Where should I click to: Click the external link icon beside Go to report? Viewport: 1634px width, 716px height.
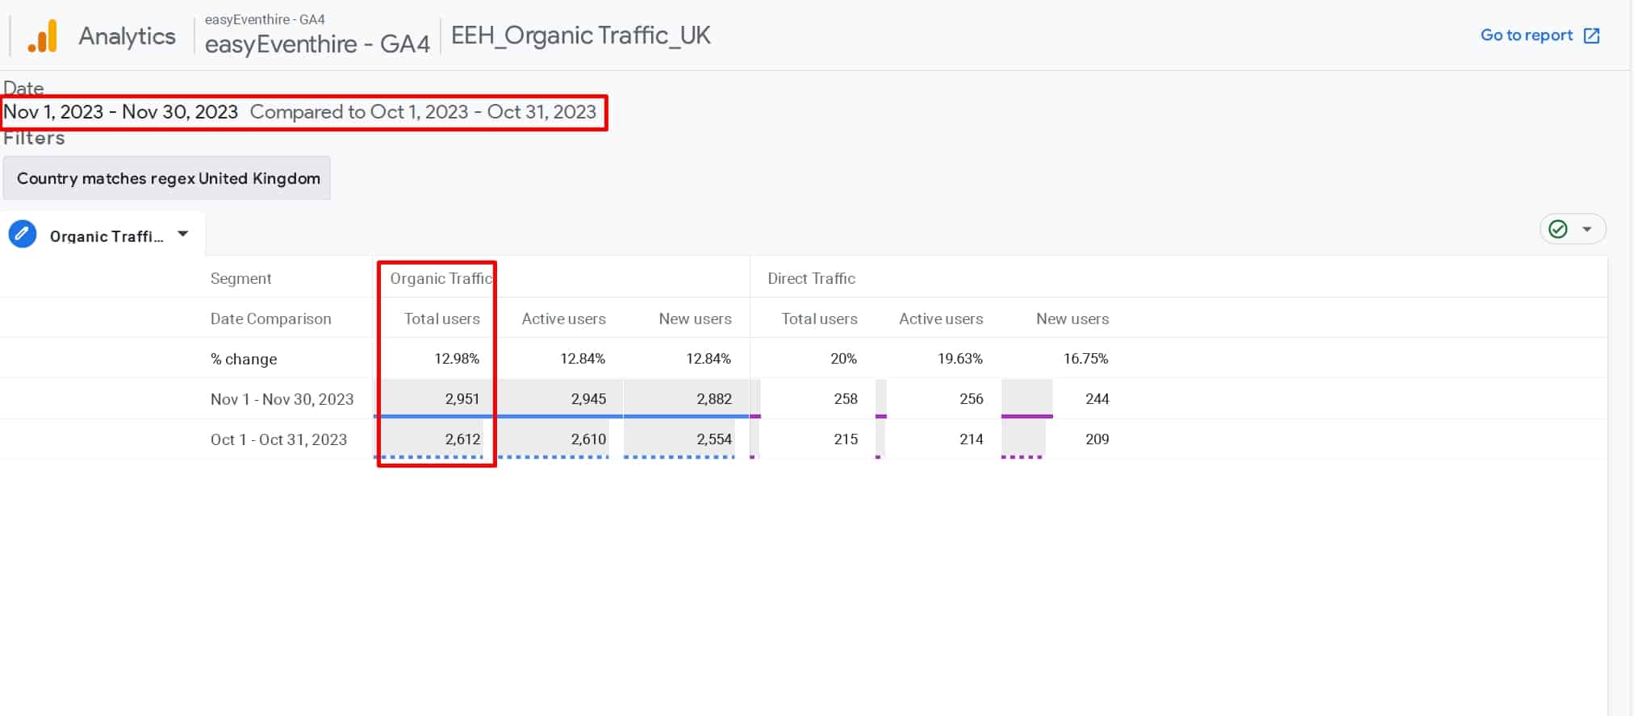tap(1591, 35)
